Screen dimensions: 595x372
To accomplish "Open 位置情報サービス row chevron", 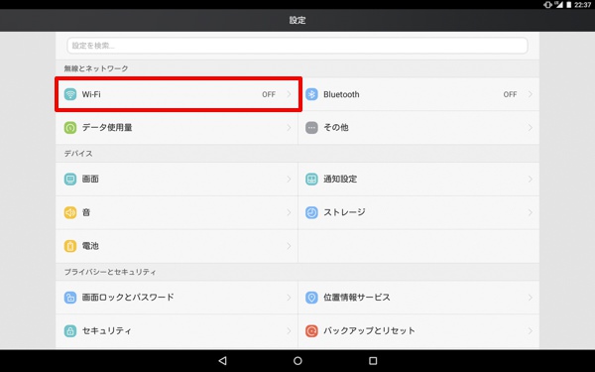I will tap(531, 298).
